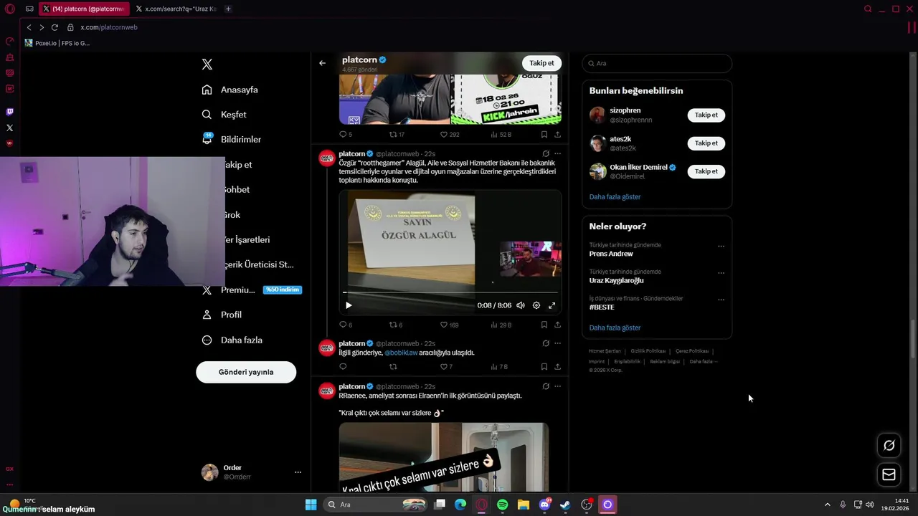Follow Okan İlker Demirel with Takip et
Image resolution: width=918 pixels, height=516 pixels.
click(706, 171)
